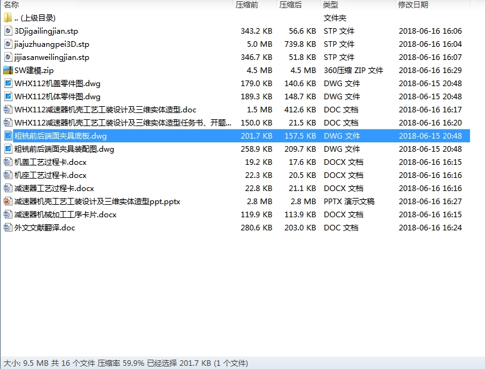
Task: Click the jijiasanweilingjian.stp file icon
Action: 8,57
